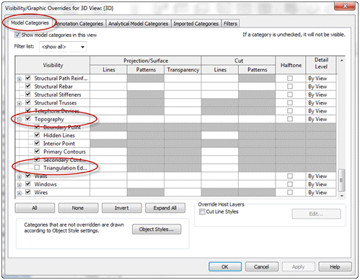The width and height of the screenshot is (360, 280).
Task: Select the Structural Rebar row label
Action: pos(53,87)
